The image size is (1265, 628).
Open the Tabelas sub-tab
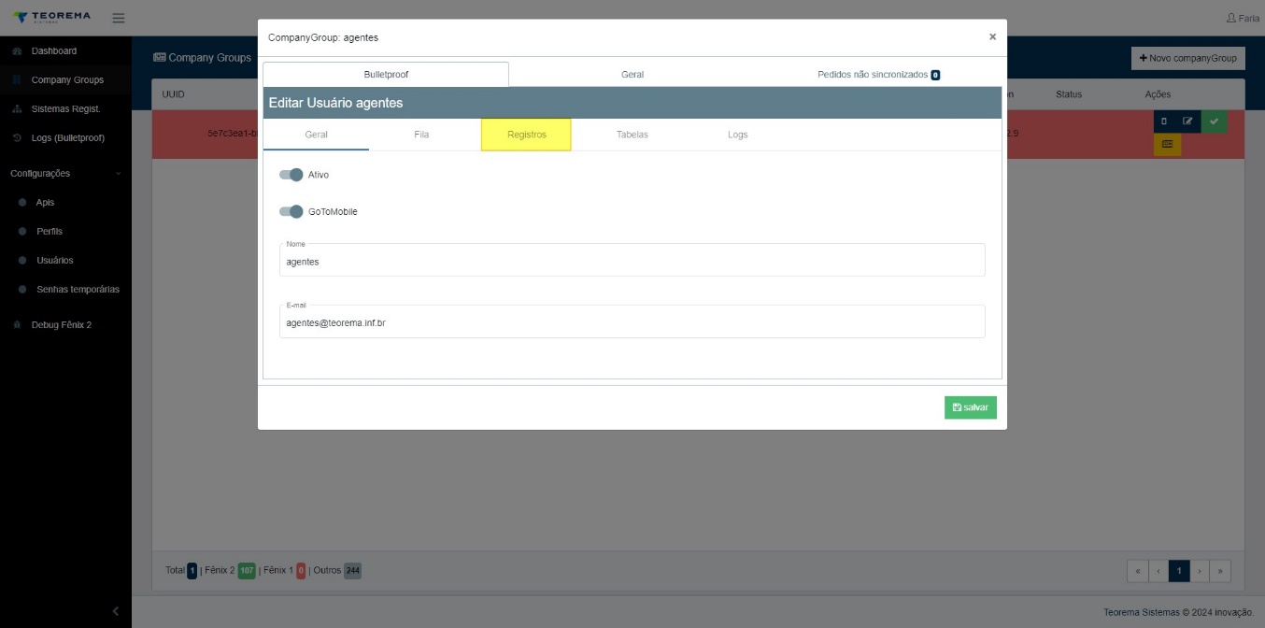click(632, 135)
